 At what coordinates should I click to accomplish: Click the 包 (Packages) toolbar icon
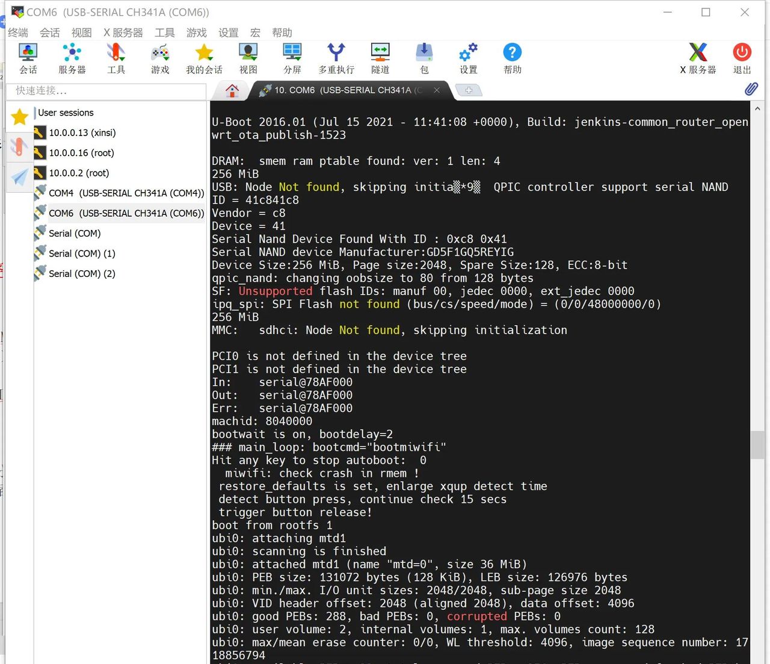tap(424, 58)
